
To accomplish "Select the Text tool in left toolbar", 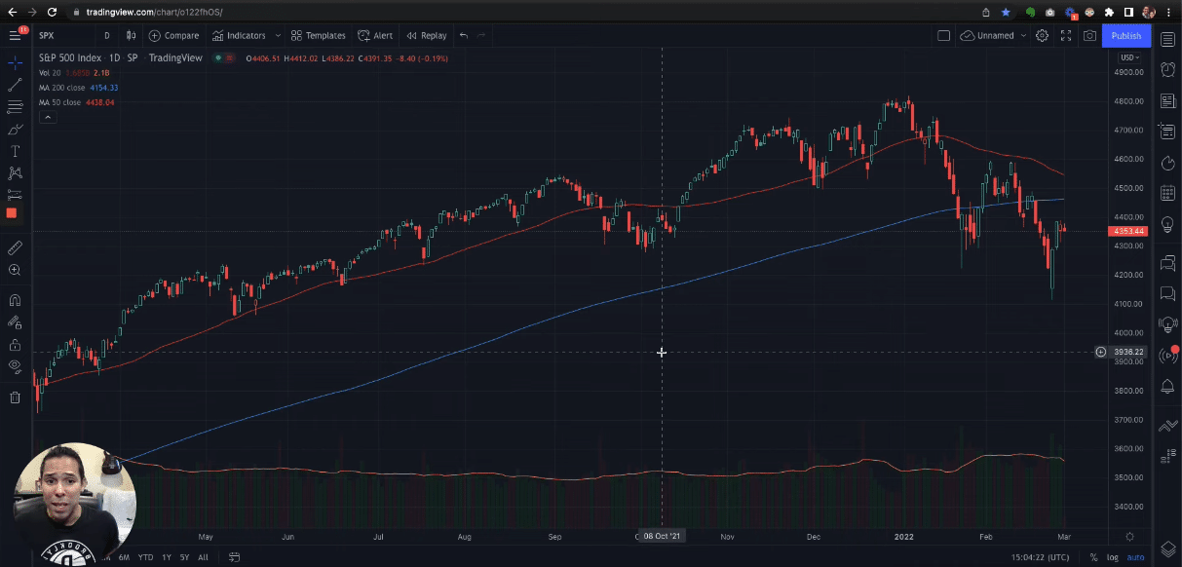I will (15, 151).
